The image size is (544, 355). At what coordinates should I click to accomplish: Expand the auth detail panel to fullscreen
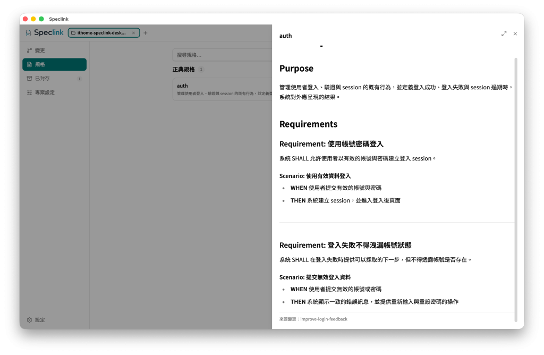[504, 33]
